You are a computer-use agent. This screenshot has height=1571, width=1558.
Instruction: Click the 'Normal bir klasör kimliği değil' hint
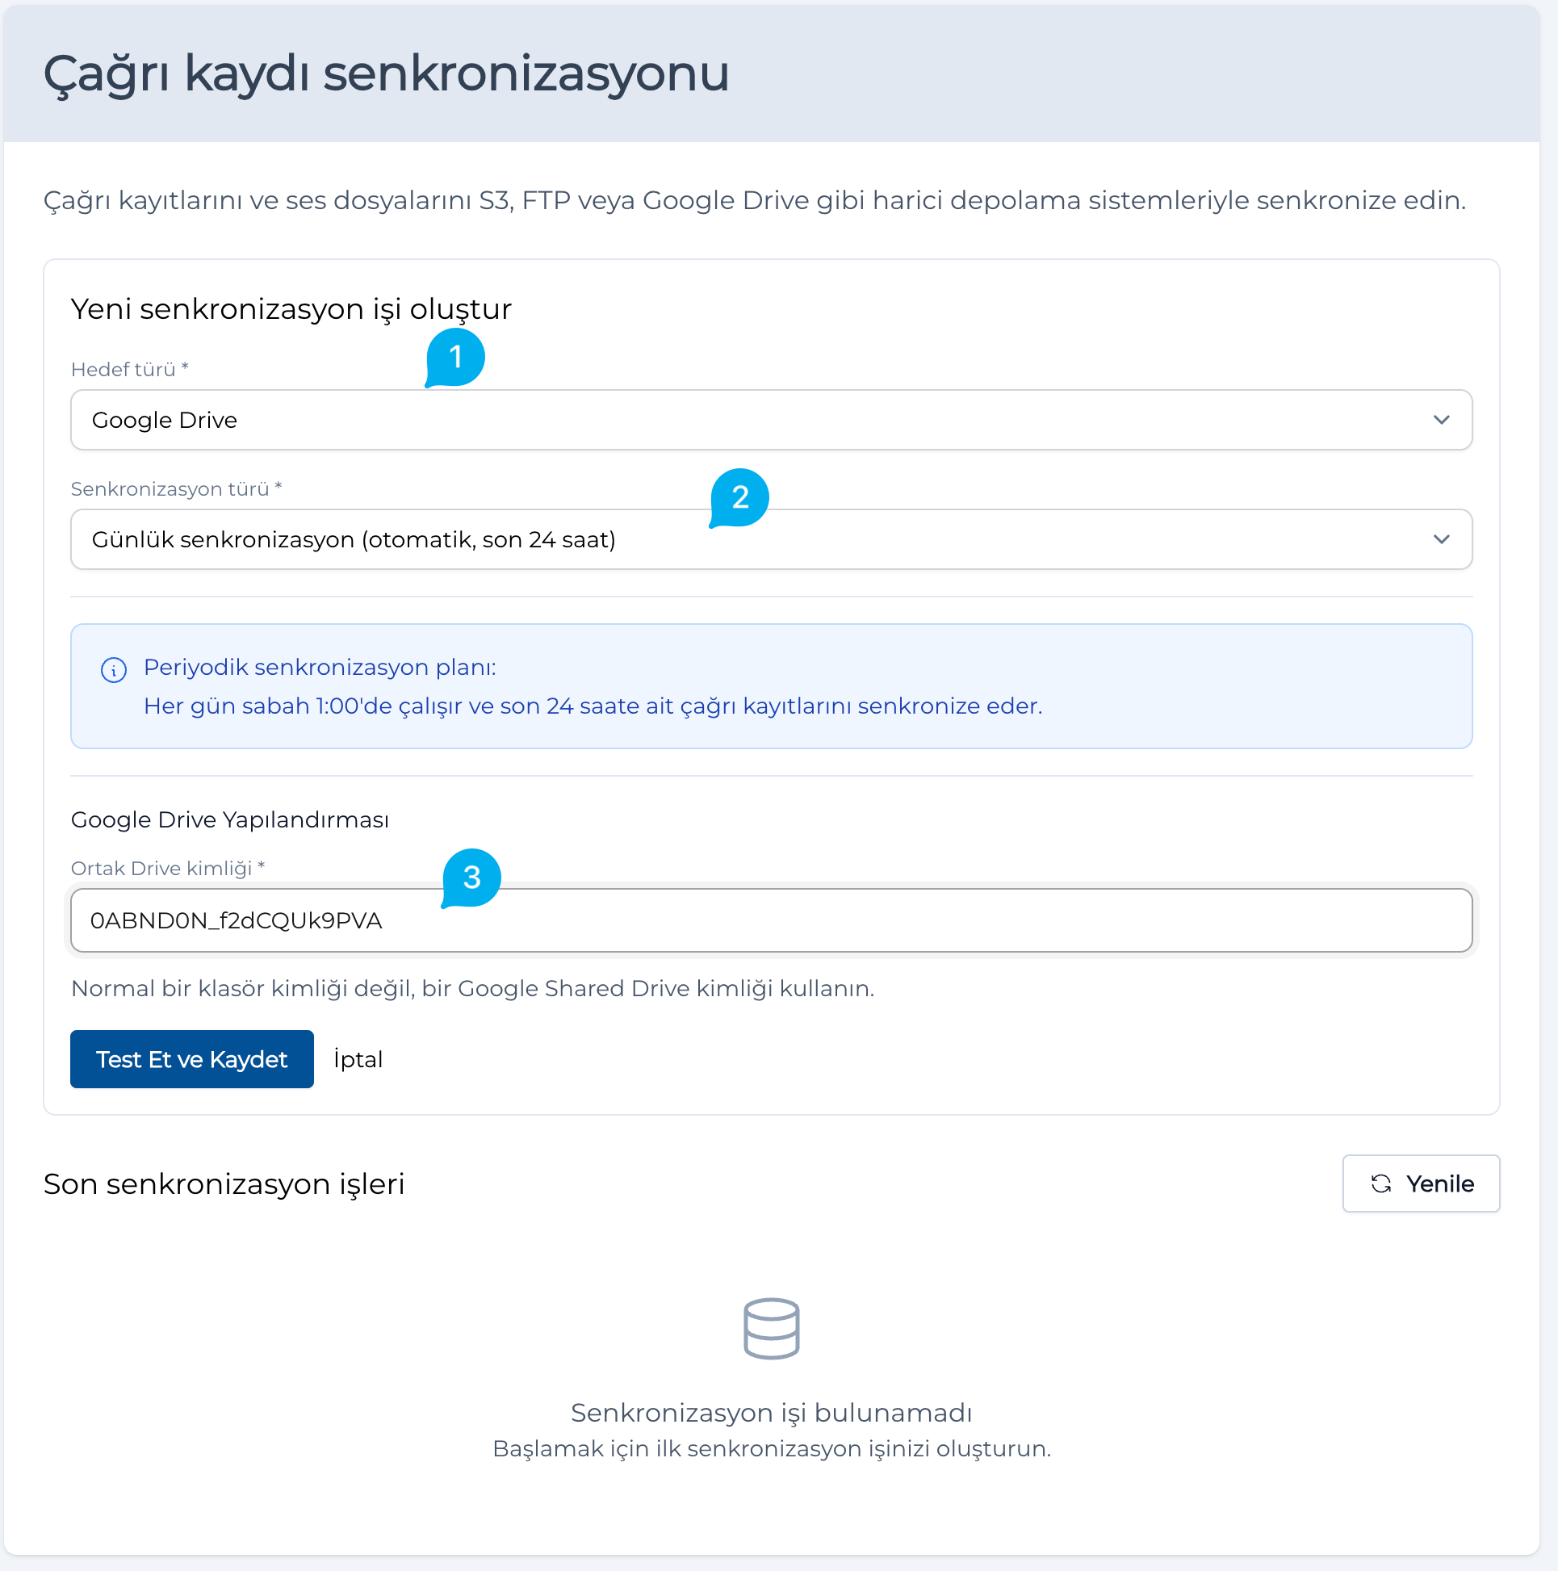[x=472, y=988]
